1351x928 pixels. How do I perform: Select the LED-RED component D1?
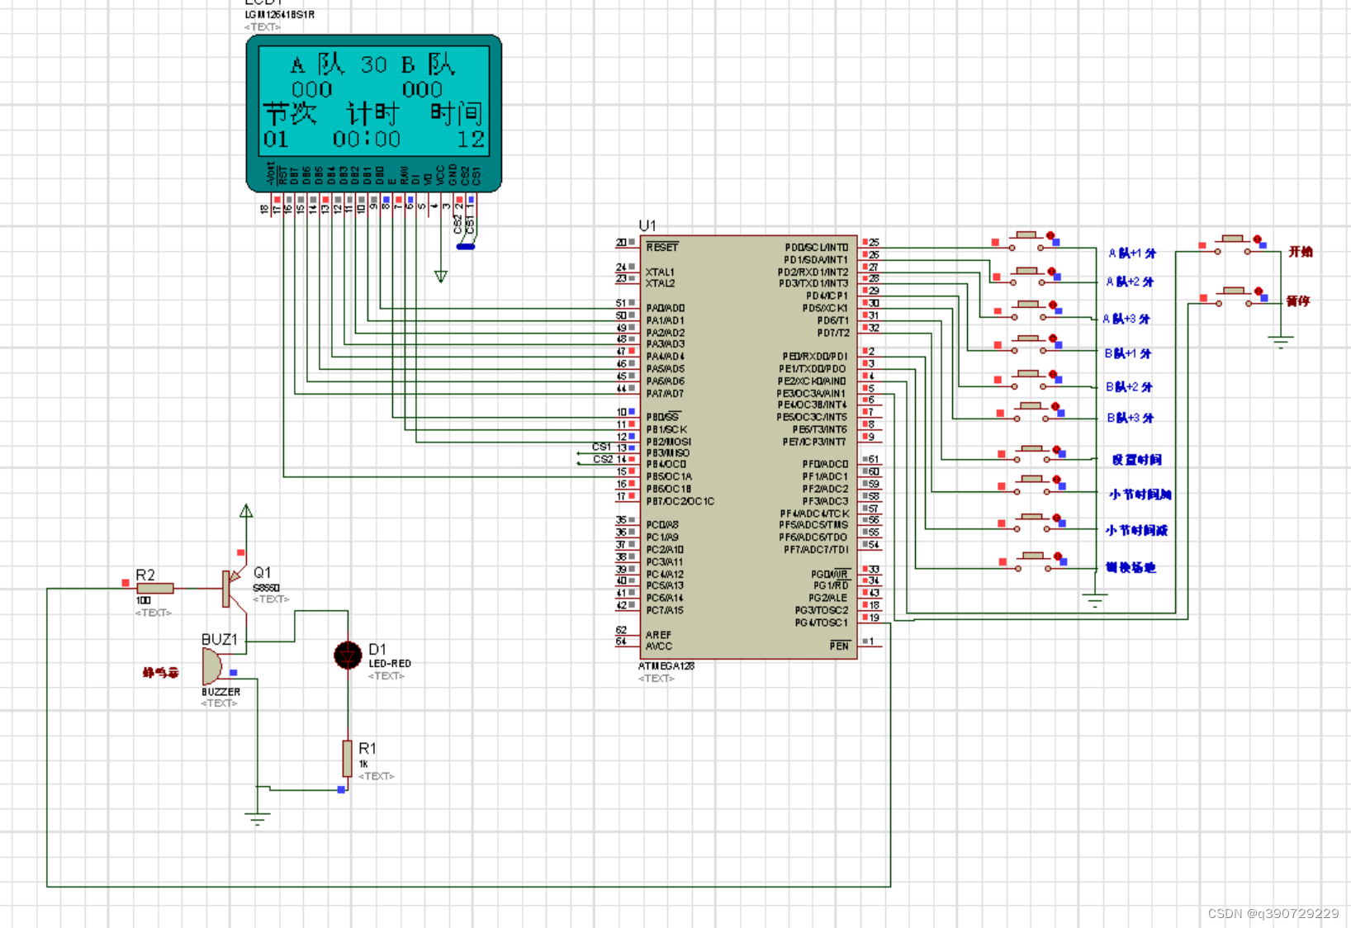pos(348,656)
